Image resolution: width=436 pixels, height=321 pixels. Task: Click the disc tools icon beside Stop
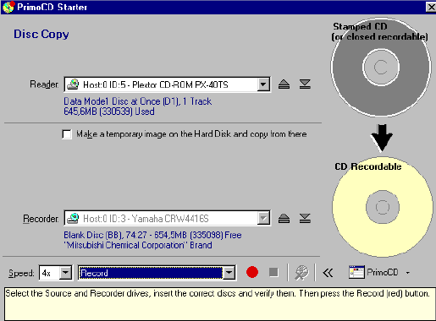tap(301, 273)
